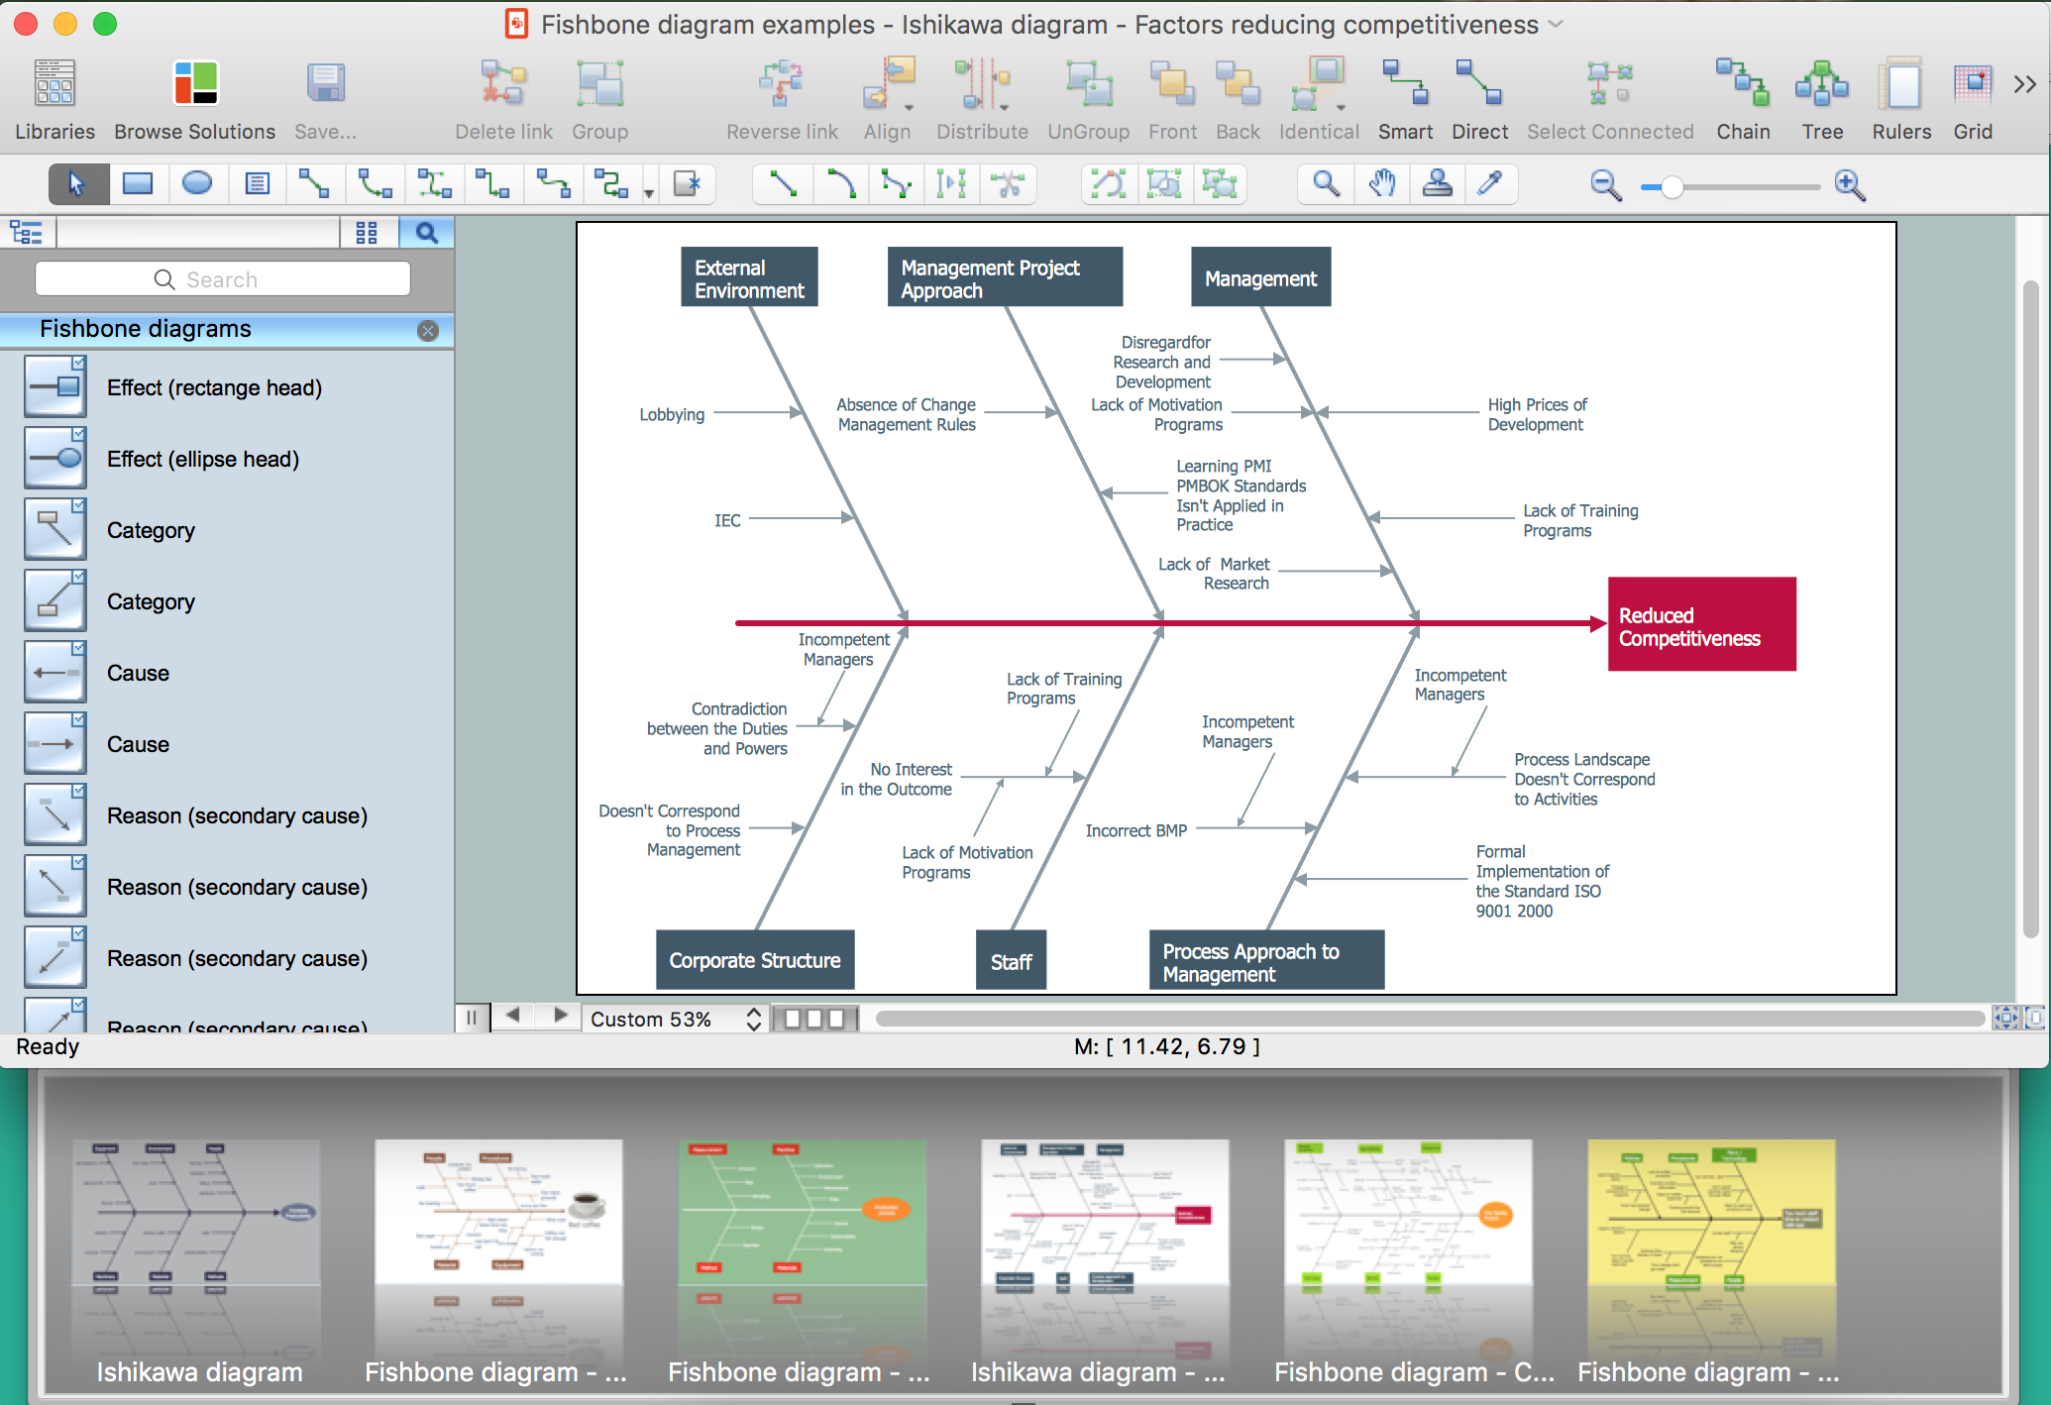
Task: Click the UnGroup icon
Action: tap(1088, 84)
